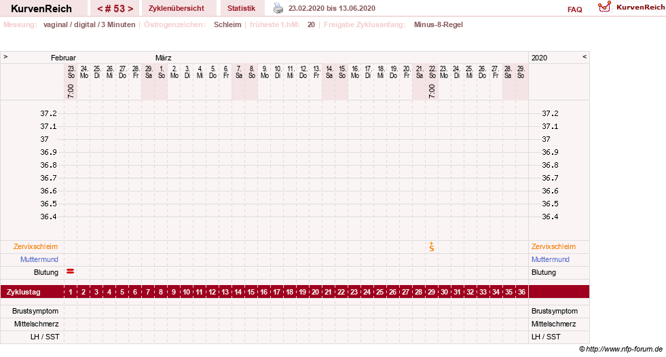This screenshot has width=666, height=357.
Task: Click the left Brustsymptom row label
Action: tap(35, 311)
